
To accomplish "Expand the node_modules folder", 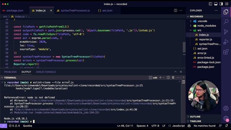I will [x=203, y=26].
